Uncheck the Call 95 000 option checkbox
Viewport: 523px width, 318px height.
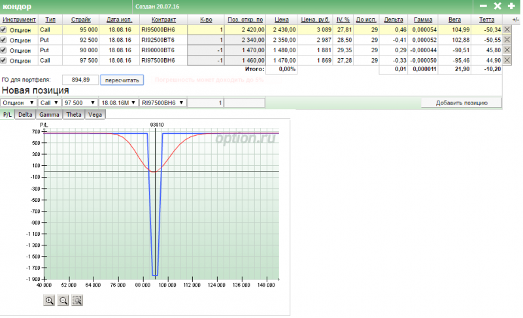[4, 30]
